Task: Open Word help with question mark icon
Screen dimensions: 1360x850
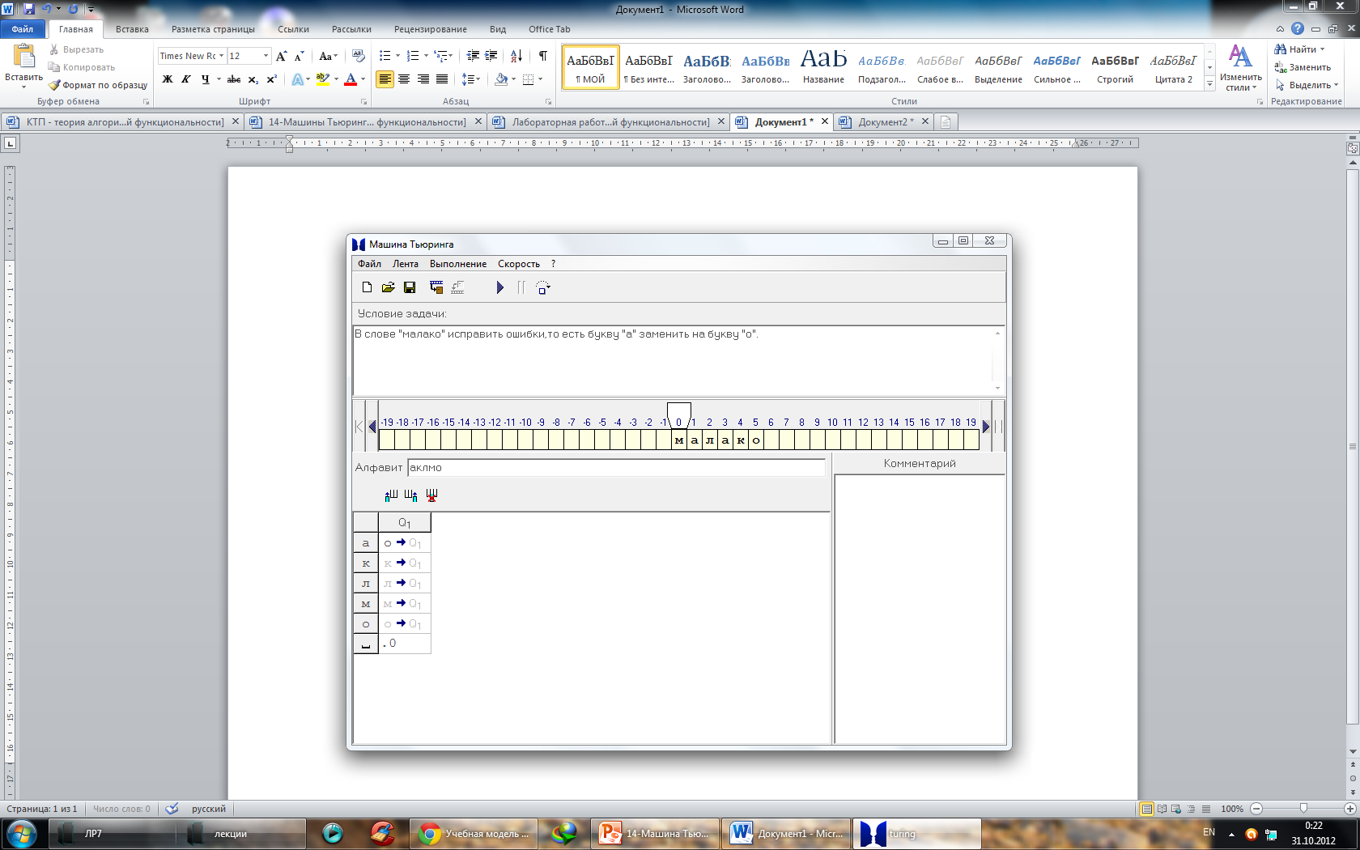Action: click(1298, 29)
